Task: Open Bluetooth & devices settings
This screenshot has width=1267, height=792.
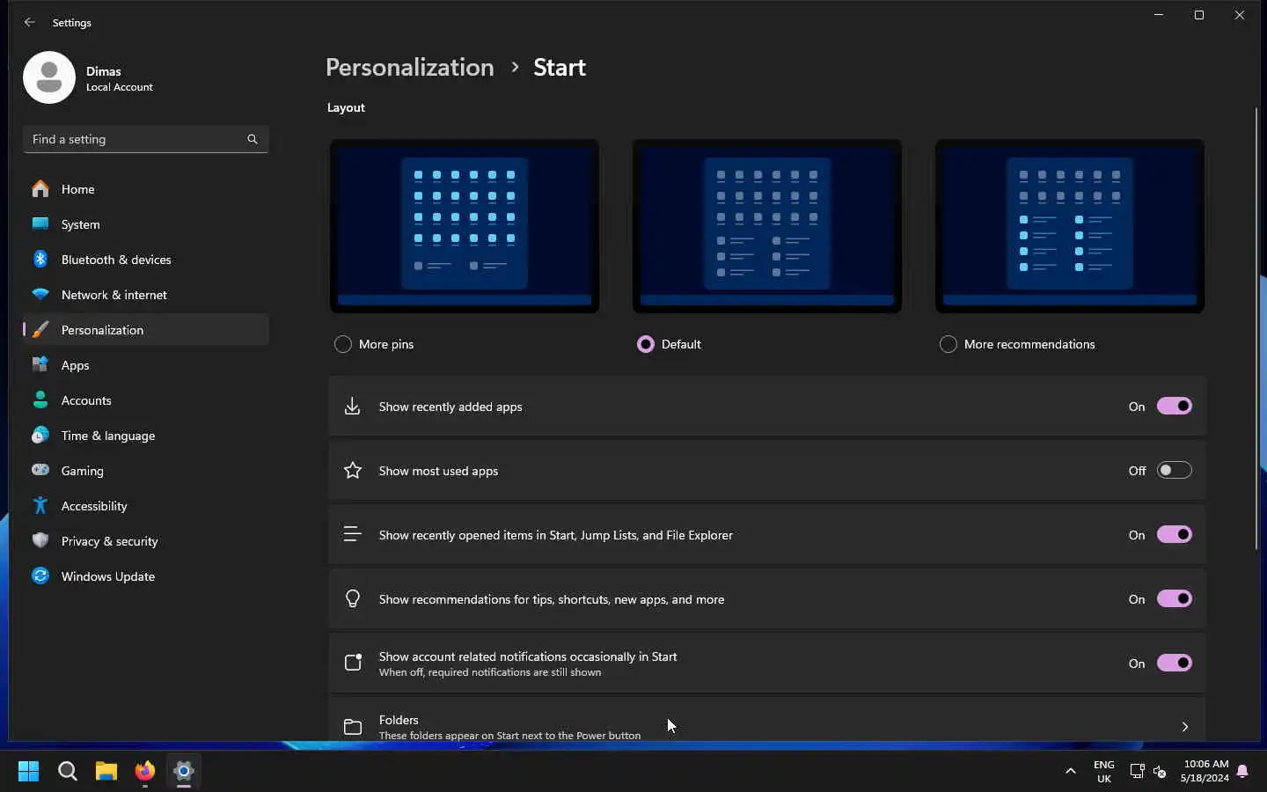Action: [116, 260]
